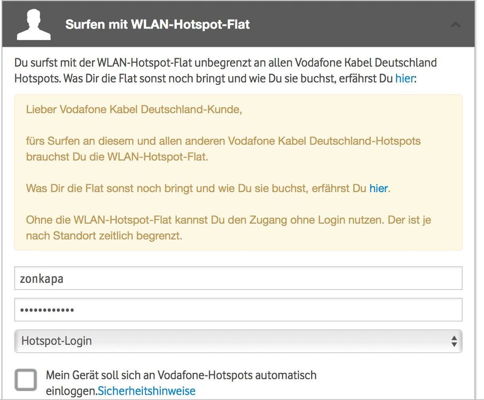Click the "Surfen mit WLAN-Hotspot-Flat" header title
484x400 pixels.
157,24
